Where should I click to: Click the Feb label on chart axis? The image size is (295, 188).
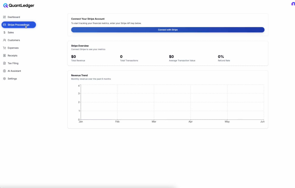(x=117, y=122)
